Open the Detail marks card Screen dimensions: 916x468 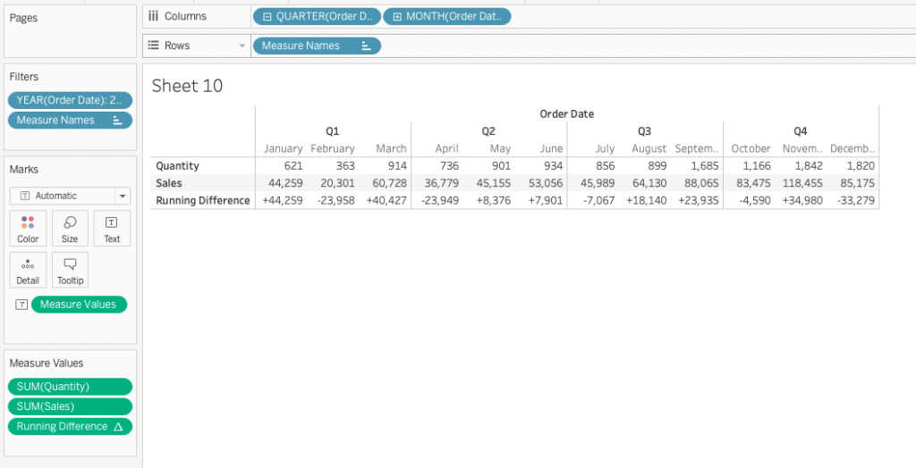pyautogui.click(x=28, y=270)
